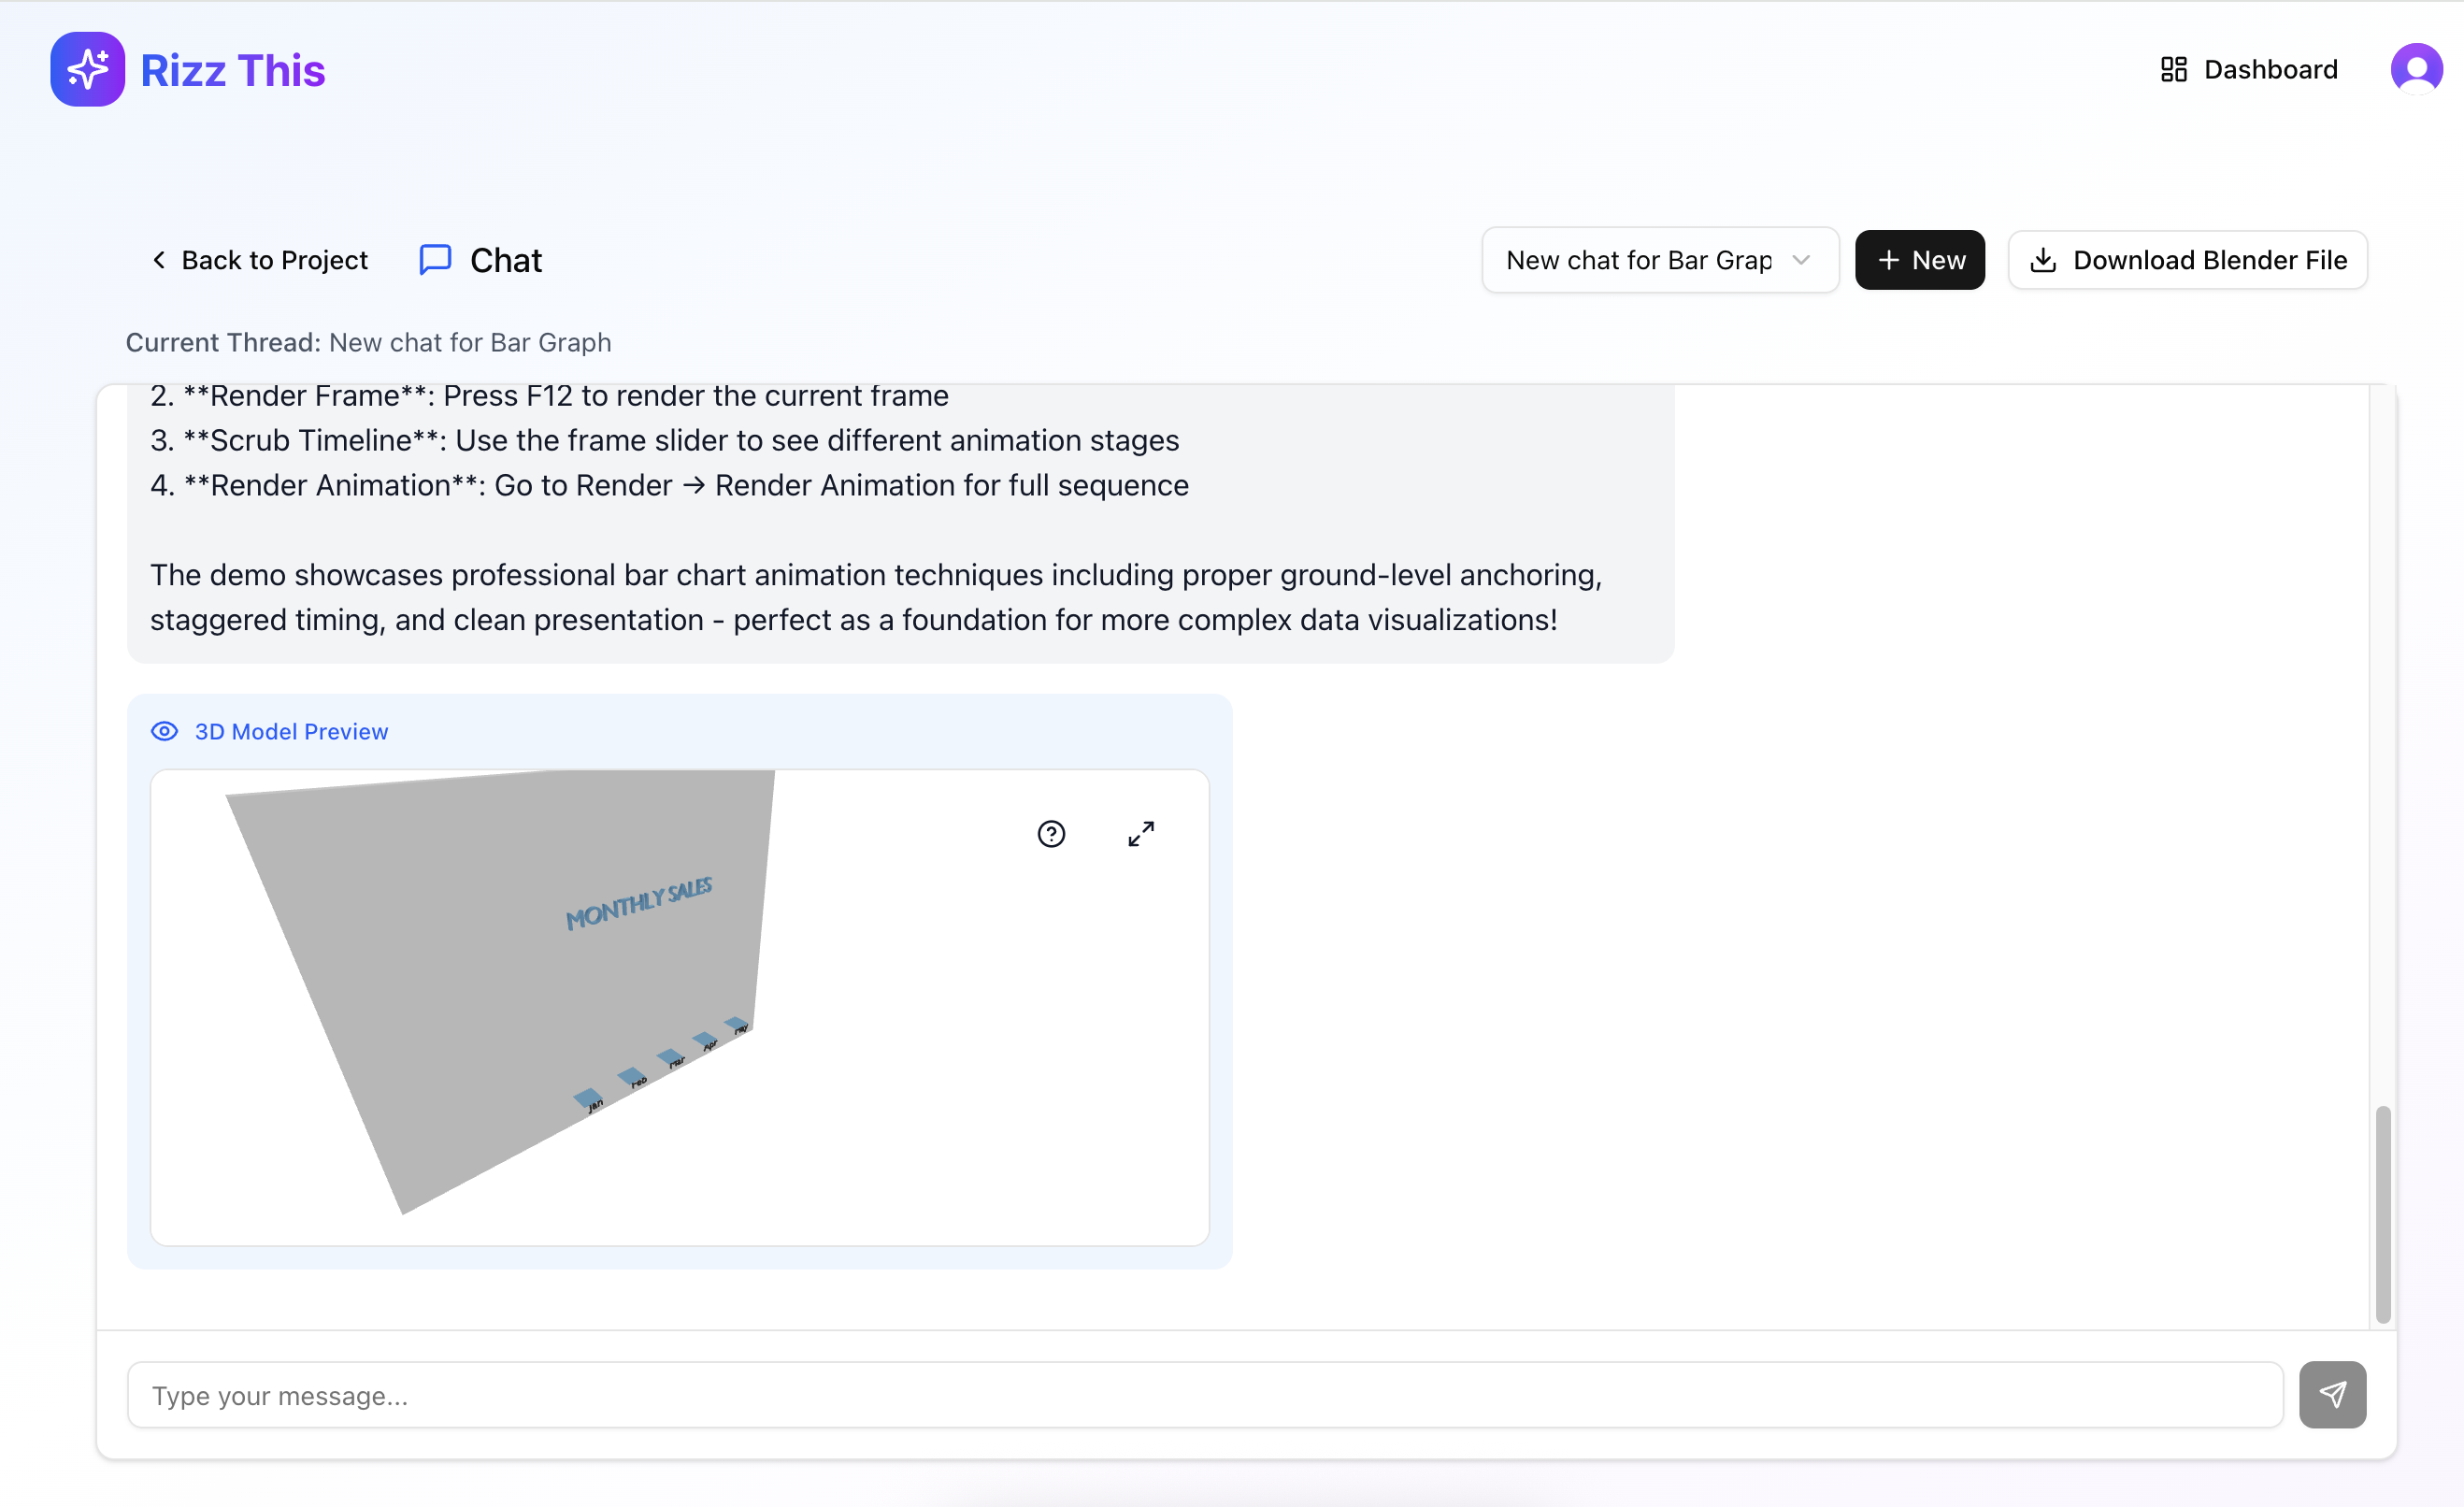Open the chat thread selector dropdown
Viewport: 2464px width, 1507px height.
click(x=1659, y=261)
